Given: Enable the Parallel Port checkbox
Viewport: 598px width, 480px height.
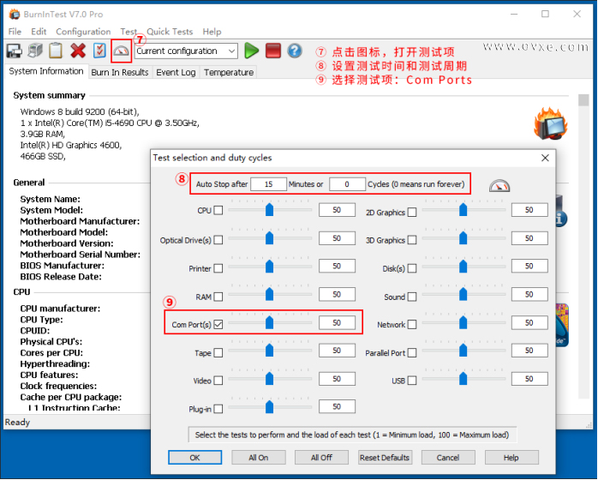Looking at the screenshot, I should point(412,353).
